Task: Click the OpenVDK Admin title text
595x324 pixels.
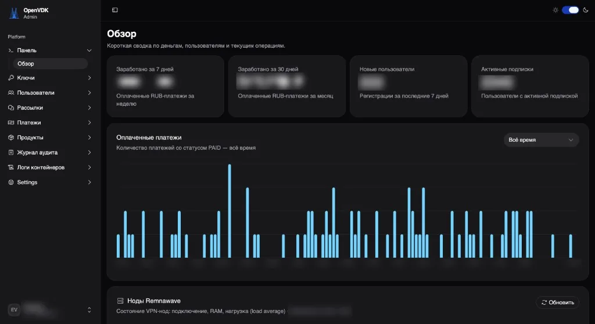Action: click(36, 13)
